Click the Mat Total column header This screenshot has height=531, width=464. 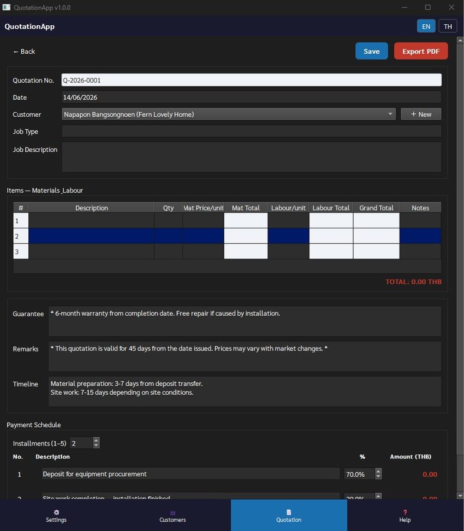tap(246, 208)
